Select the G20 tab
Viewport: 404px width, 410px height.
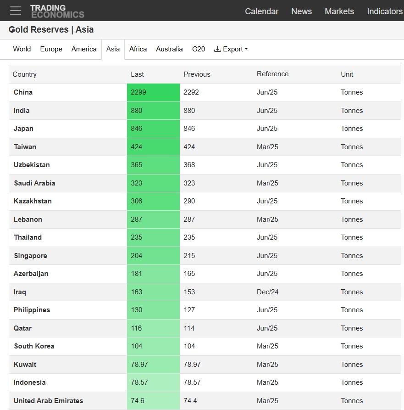pos(199,49)
